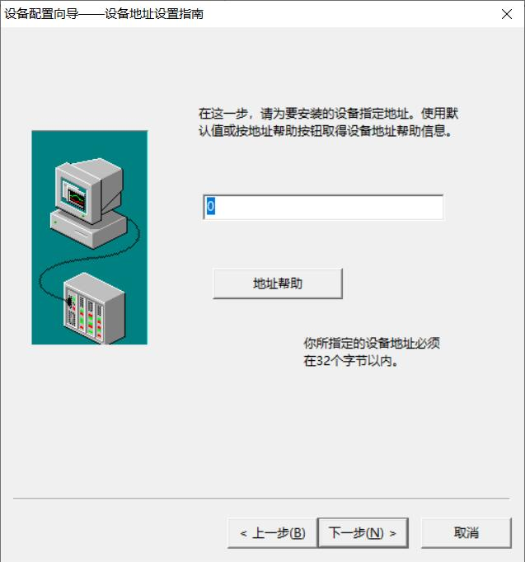Image resolution: width=525 pixels, height=562 pixels.
Task: Click the black connector plug on the rack
Action: [69, 302]
